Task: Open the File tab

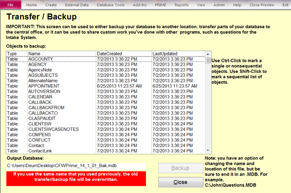Action: (10, 5)
